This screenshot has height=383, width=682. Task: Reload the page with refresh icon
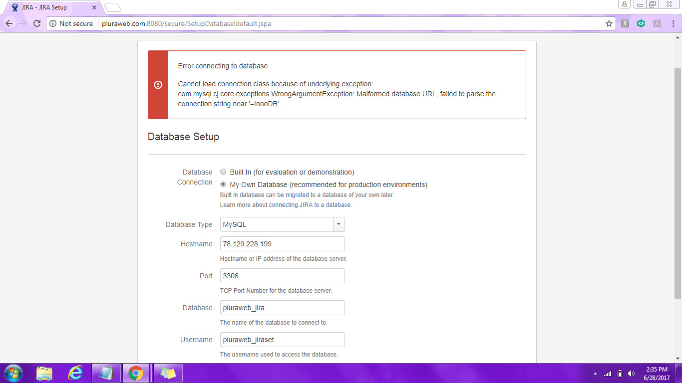[36, 23]
